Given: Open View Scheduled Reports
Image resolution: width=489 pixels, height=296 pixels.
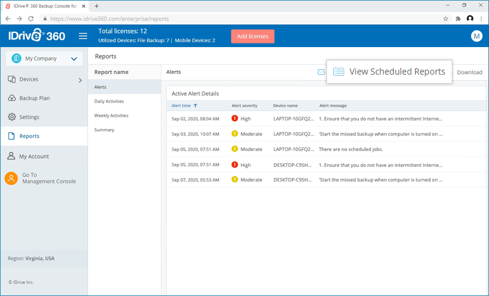Looking at the screenshot, I should click(389, 72).
